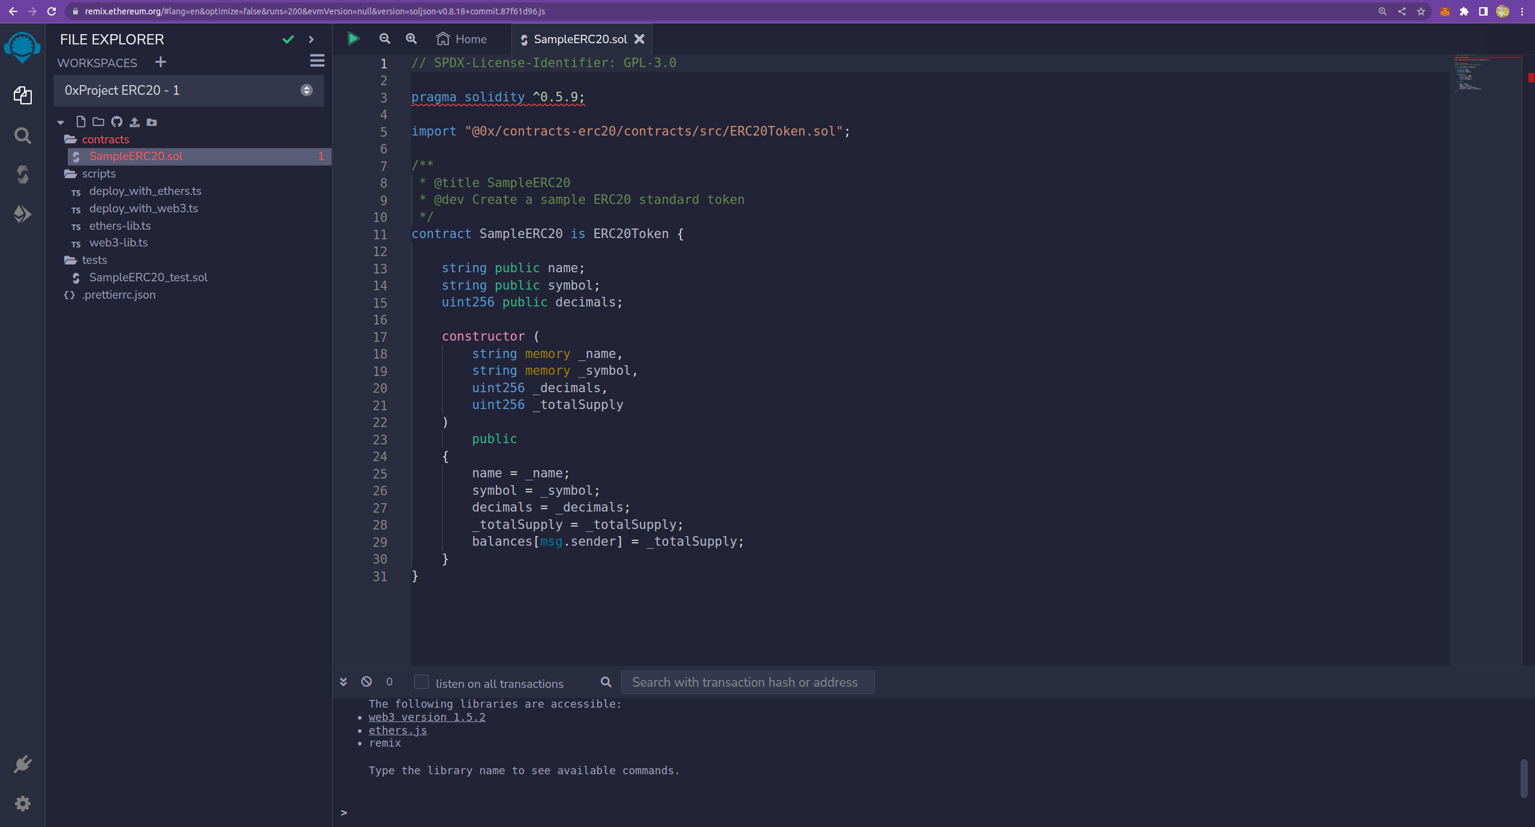Viewport: 1535px width, 827px height.
Task: Click the create new file icon
Action: point(81,122)
